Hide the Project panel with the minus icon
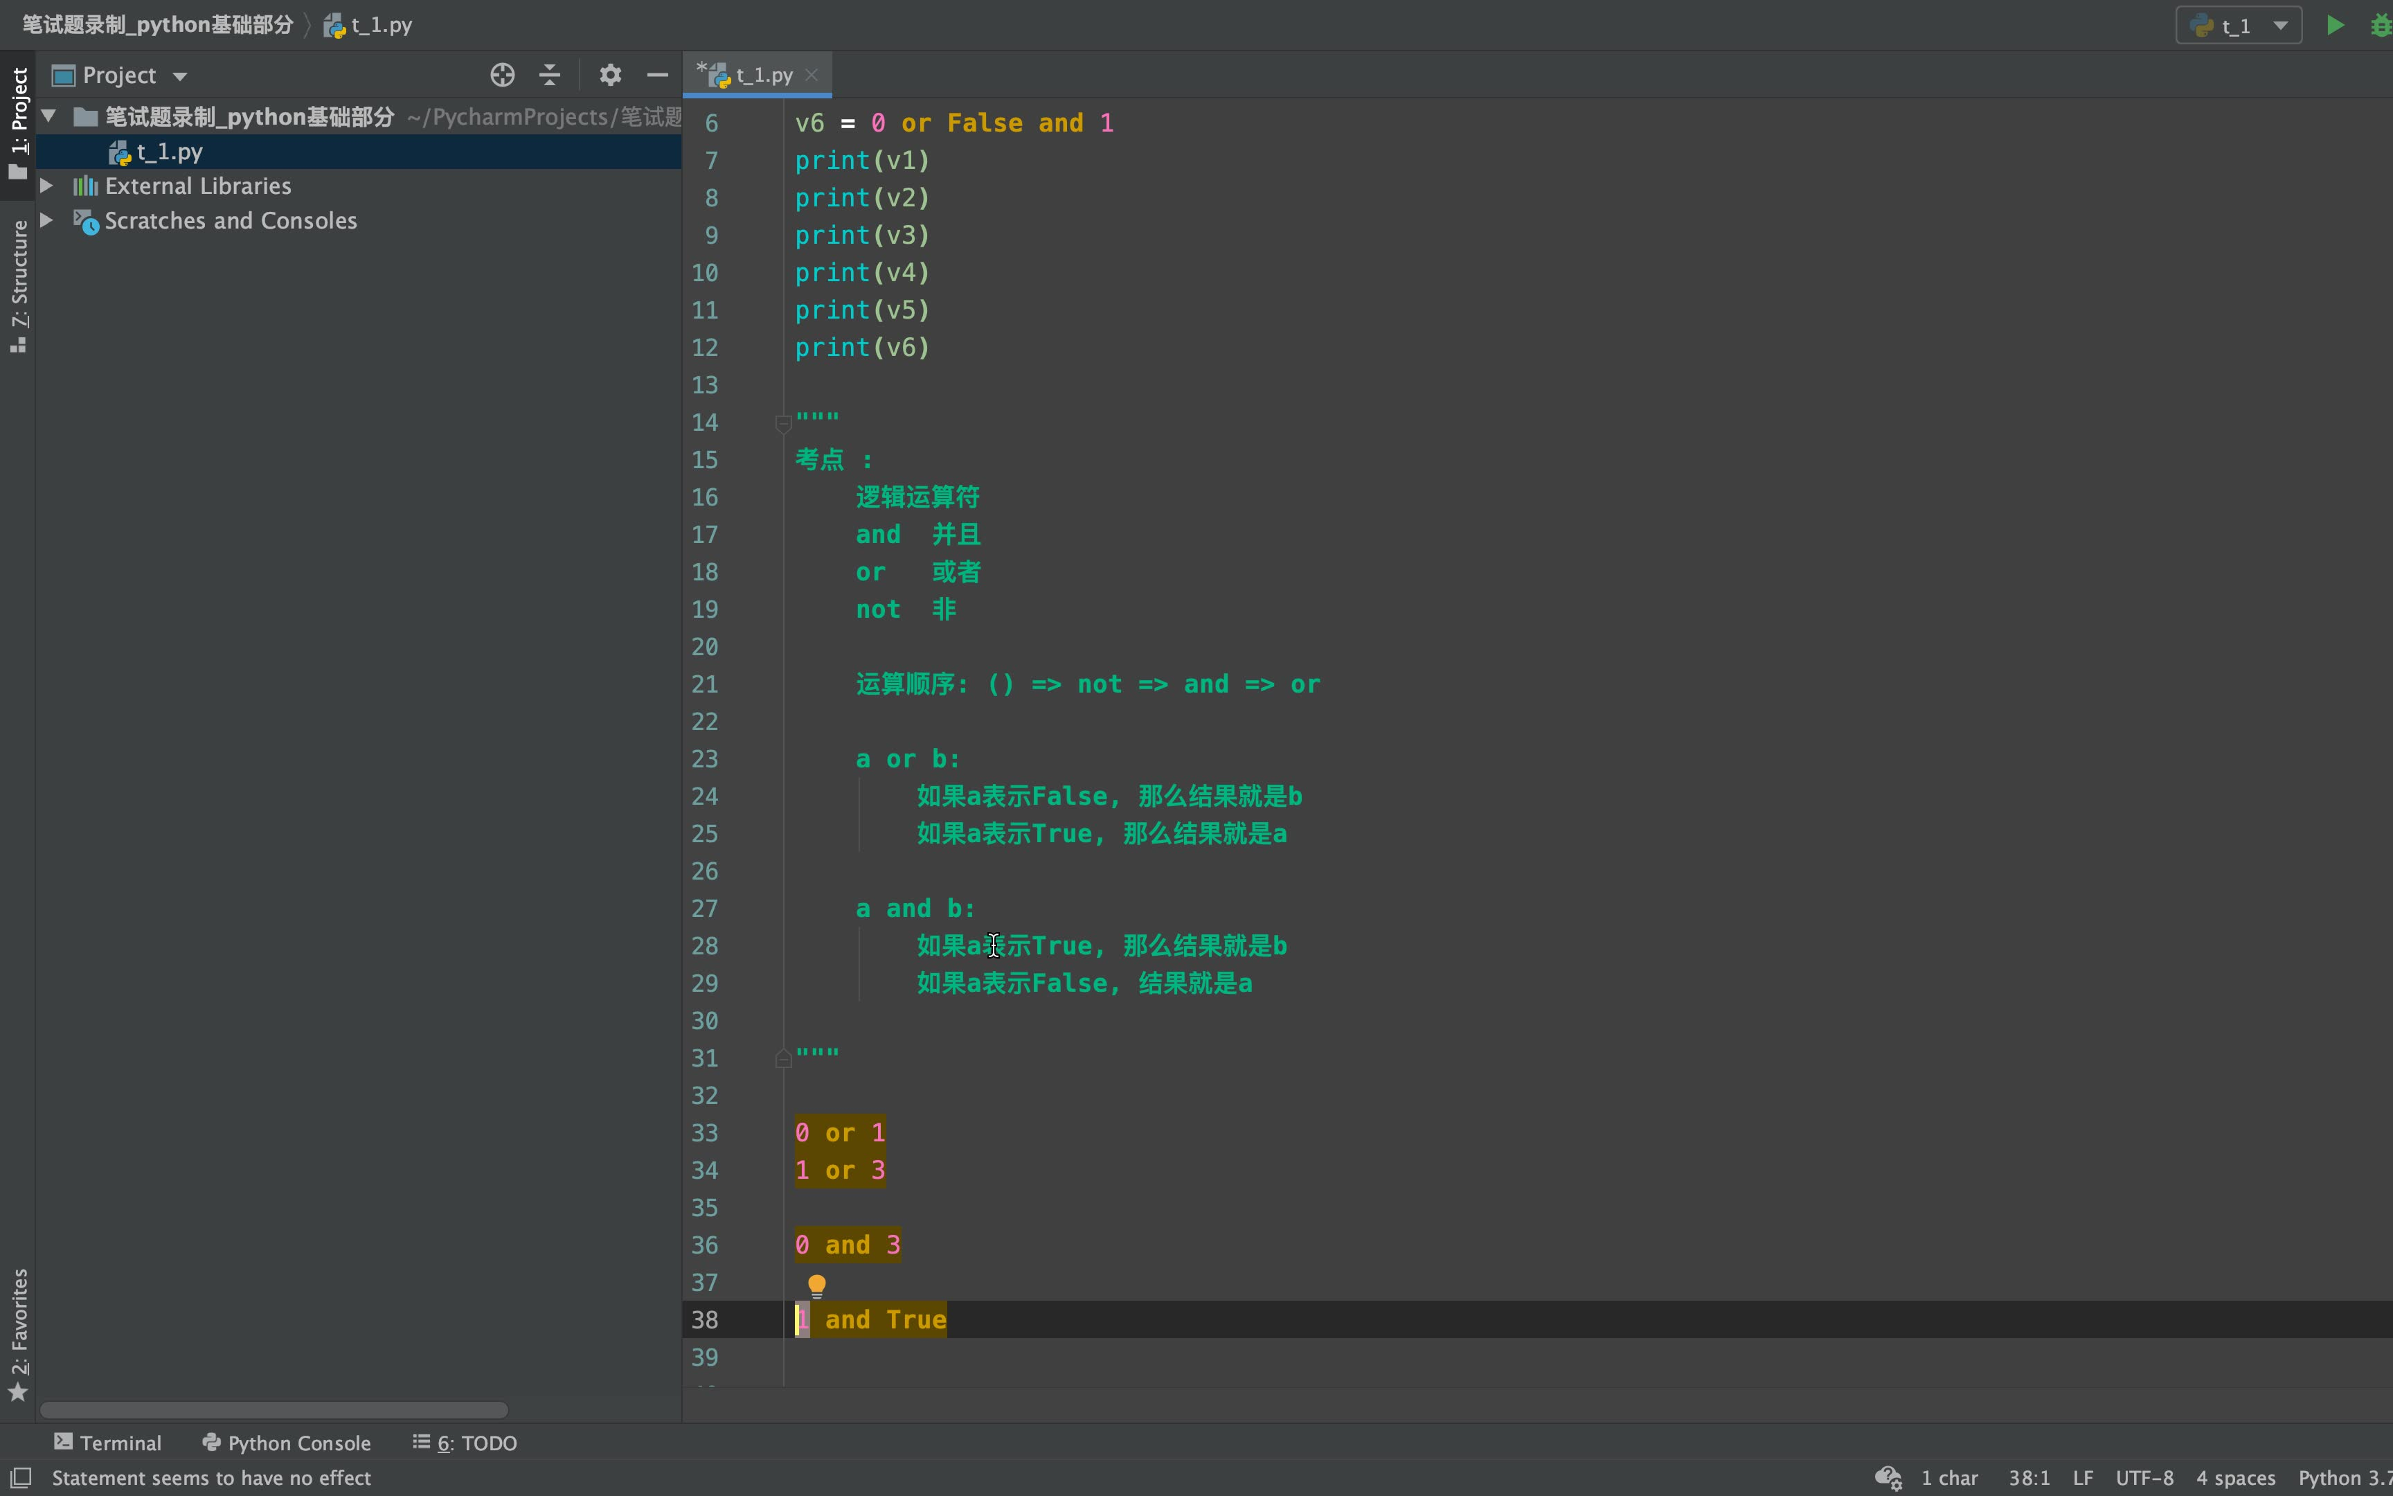Viewport: 2393px width, 1496px height. pos(656,74)
